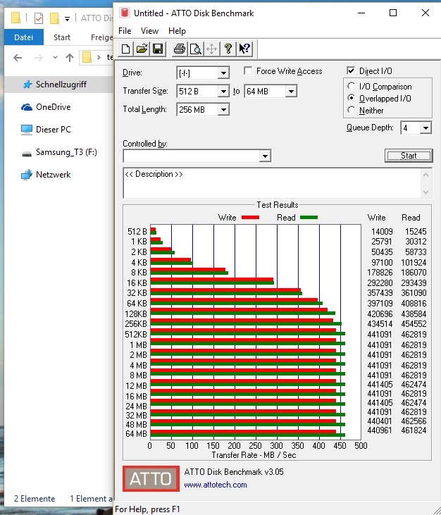Open the View menu
The width and height of the screenshot is (441, 515).
[x=149, y=31]
